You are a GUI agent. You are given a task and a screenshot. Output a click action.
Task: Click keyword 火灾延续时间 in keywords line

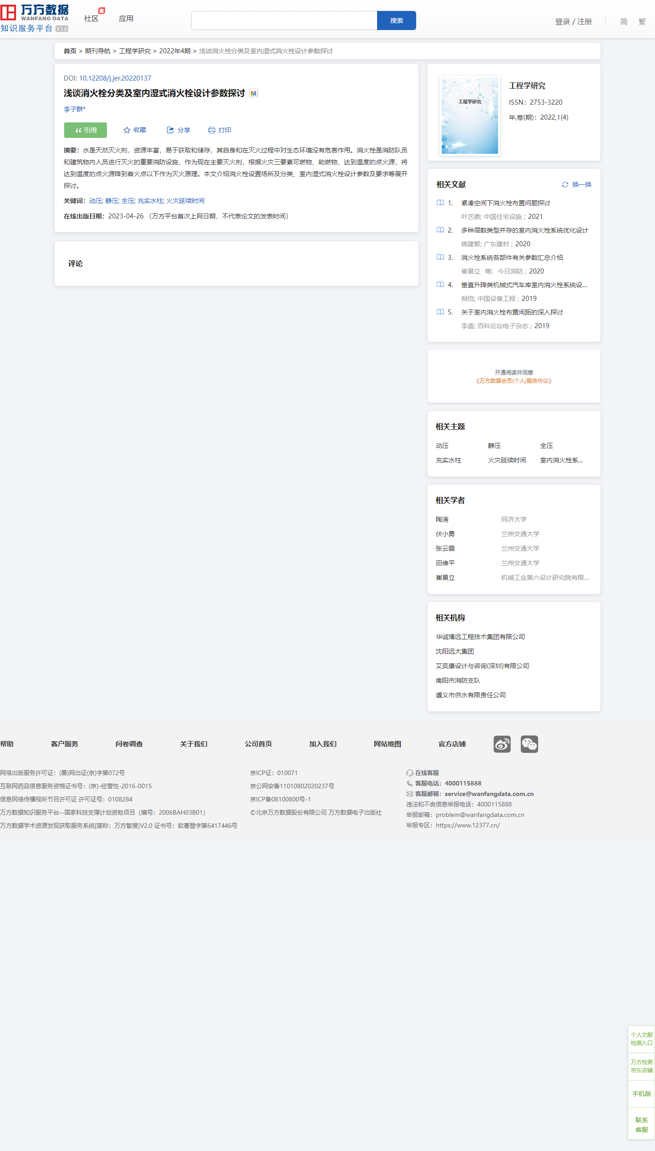[186, 201]
